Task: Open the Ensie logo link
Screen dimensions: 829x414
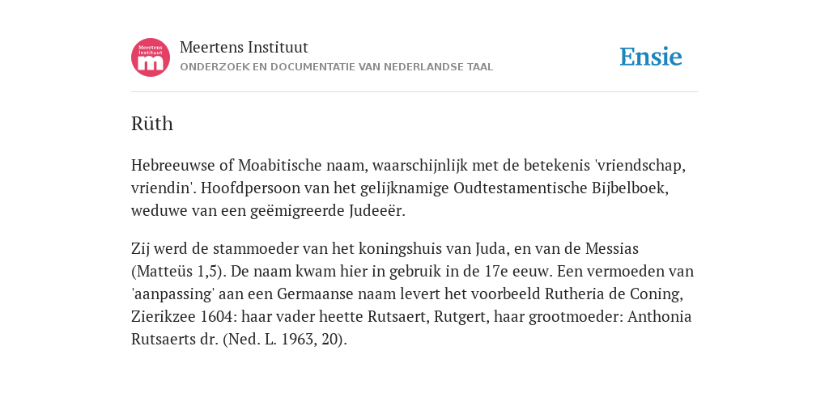Action: pos(651,57)
